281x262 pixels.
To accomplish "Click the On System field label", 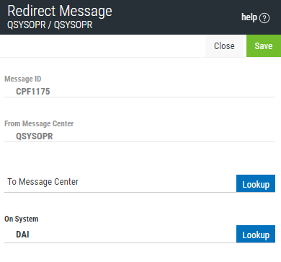I will point(22,219).
